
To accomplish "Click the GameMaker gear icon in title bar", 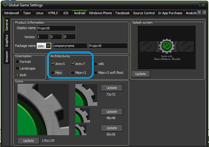I will click(5, 5).
